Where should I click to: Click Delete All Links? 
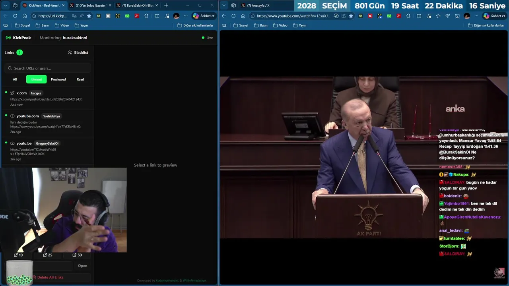[48, 277]
